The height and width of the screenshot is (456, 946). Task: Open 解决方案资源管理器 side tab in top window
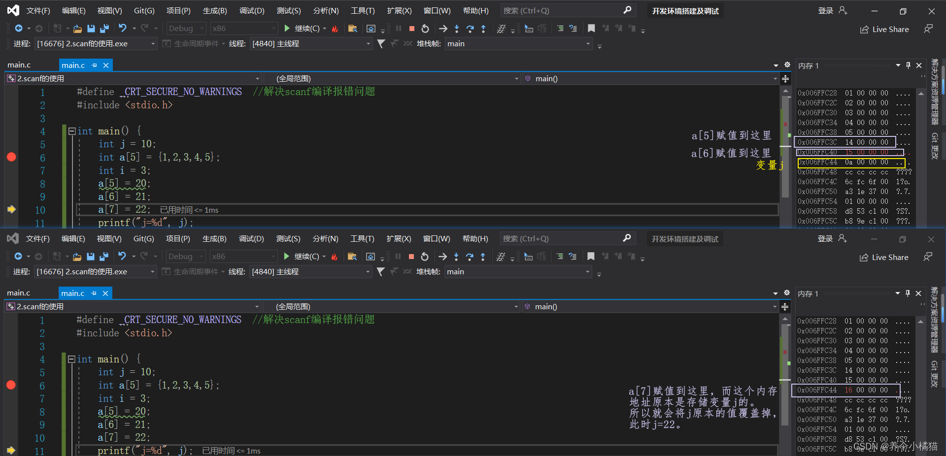pos(935,92)
